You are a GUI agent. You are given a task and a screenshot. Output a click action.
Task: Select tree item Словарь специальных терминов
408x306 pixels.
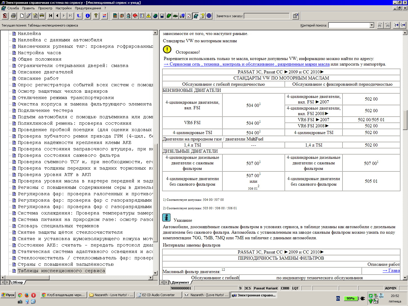(58, 226)
